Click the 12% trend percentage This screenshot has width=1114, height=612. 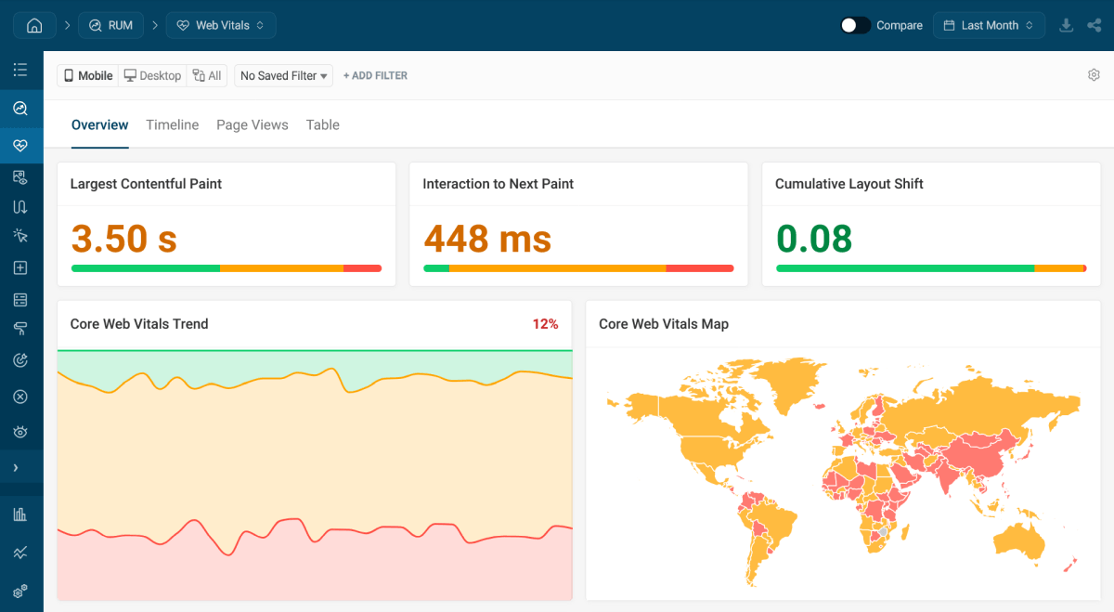[545, 324]
